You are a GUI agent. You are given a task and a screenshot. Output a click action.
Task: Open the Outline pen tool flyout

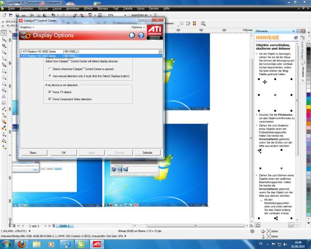[4, 134]
